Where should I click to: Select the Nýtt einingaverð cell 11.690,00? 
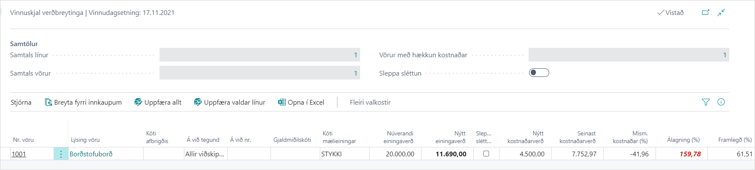click(x=447, y=154)
